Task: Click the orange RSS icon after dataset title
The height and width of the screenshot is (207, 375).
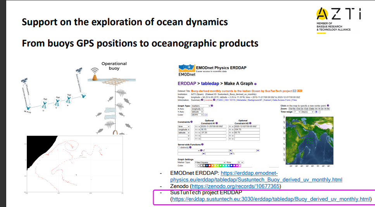Action: click(x=299, y=91)
